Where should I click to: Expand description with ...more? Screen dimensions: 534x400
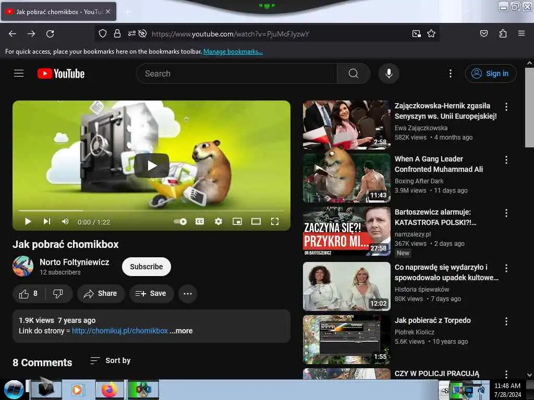click(181, 331)
